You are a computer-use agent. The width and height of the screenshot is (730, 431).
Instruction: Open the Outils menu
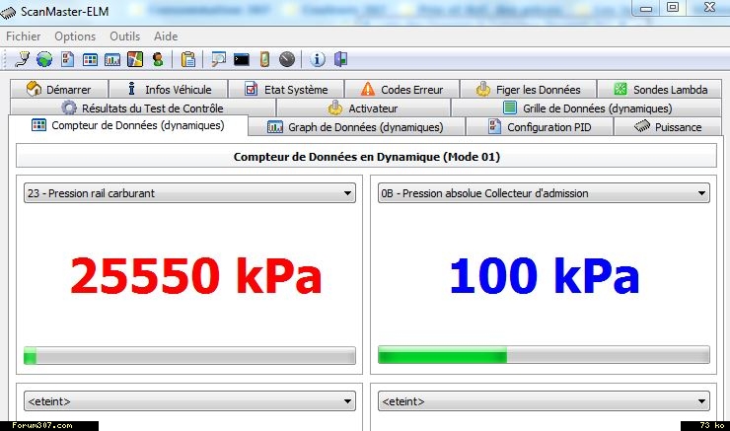(125, 36)
